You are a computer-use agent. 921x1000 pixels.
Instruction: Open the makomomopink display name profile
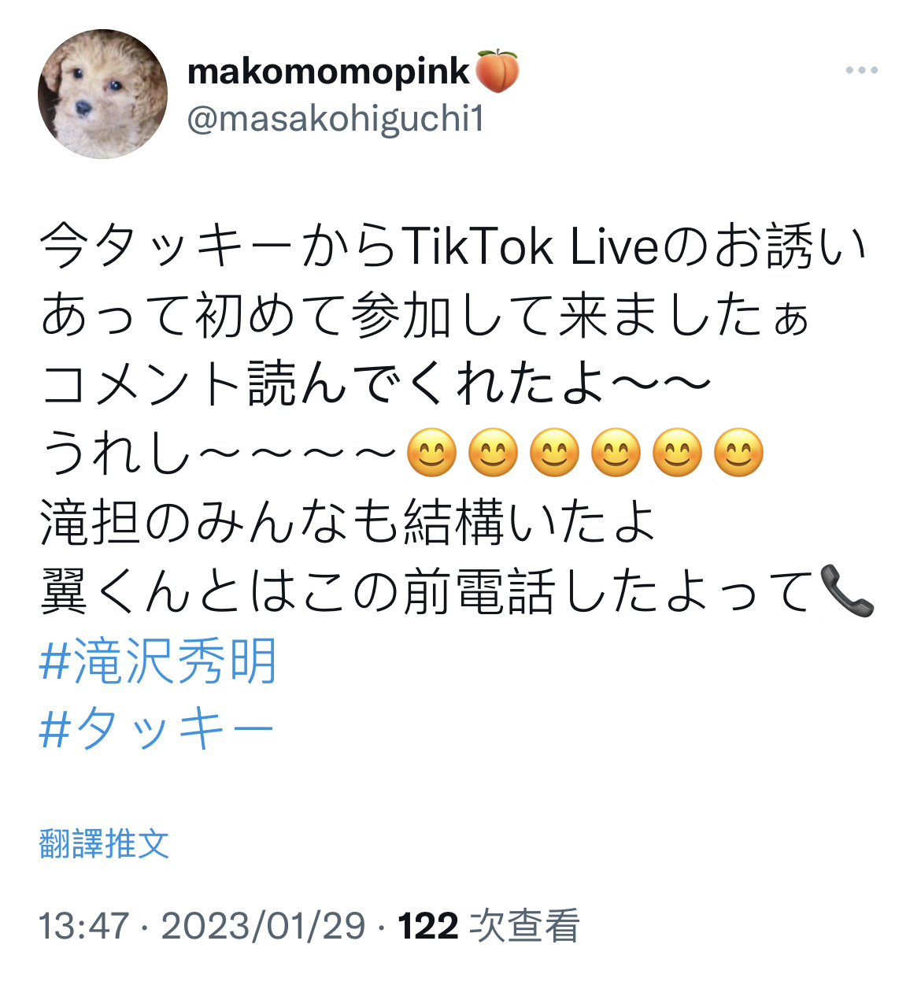tap(328, 72)
